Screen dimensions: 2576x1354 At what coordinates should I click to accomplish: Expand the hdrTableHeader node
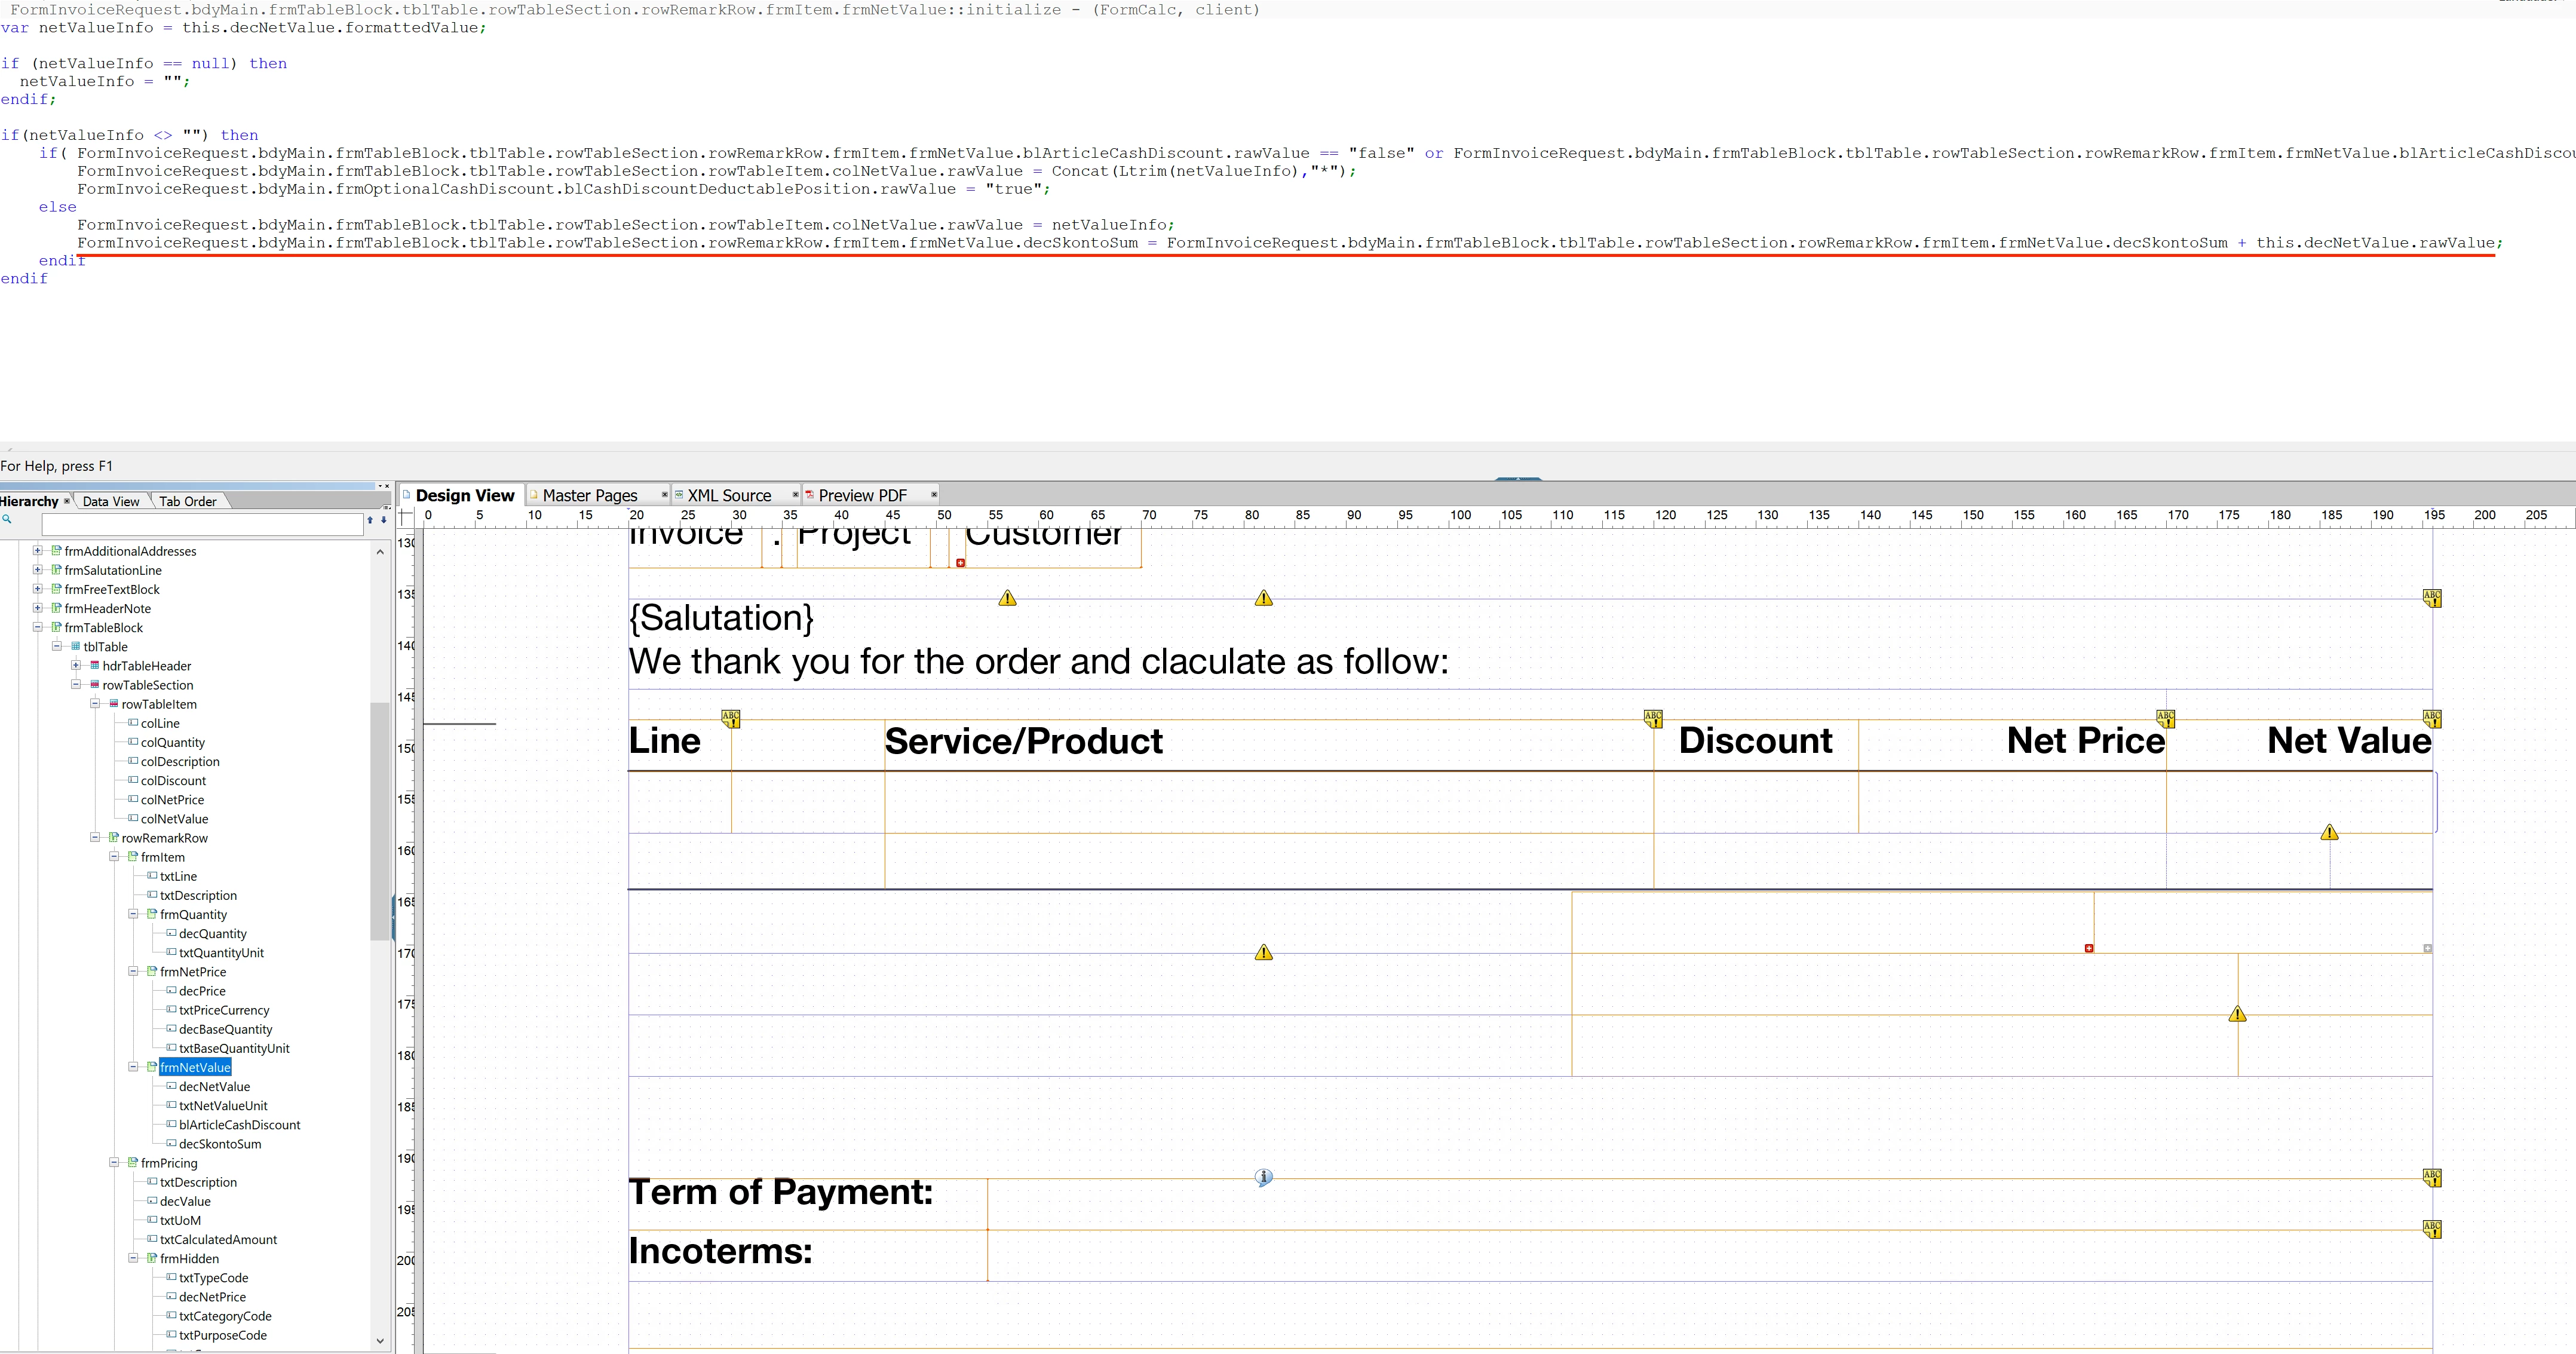[x=76, y=666]
